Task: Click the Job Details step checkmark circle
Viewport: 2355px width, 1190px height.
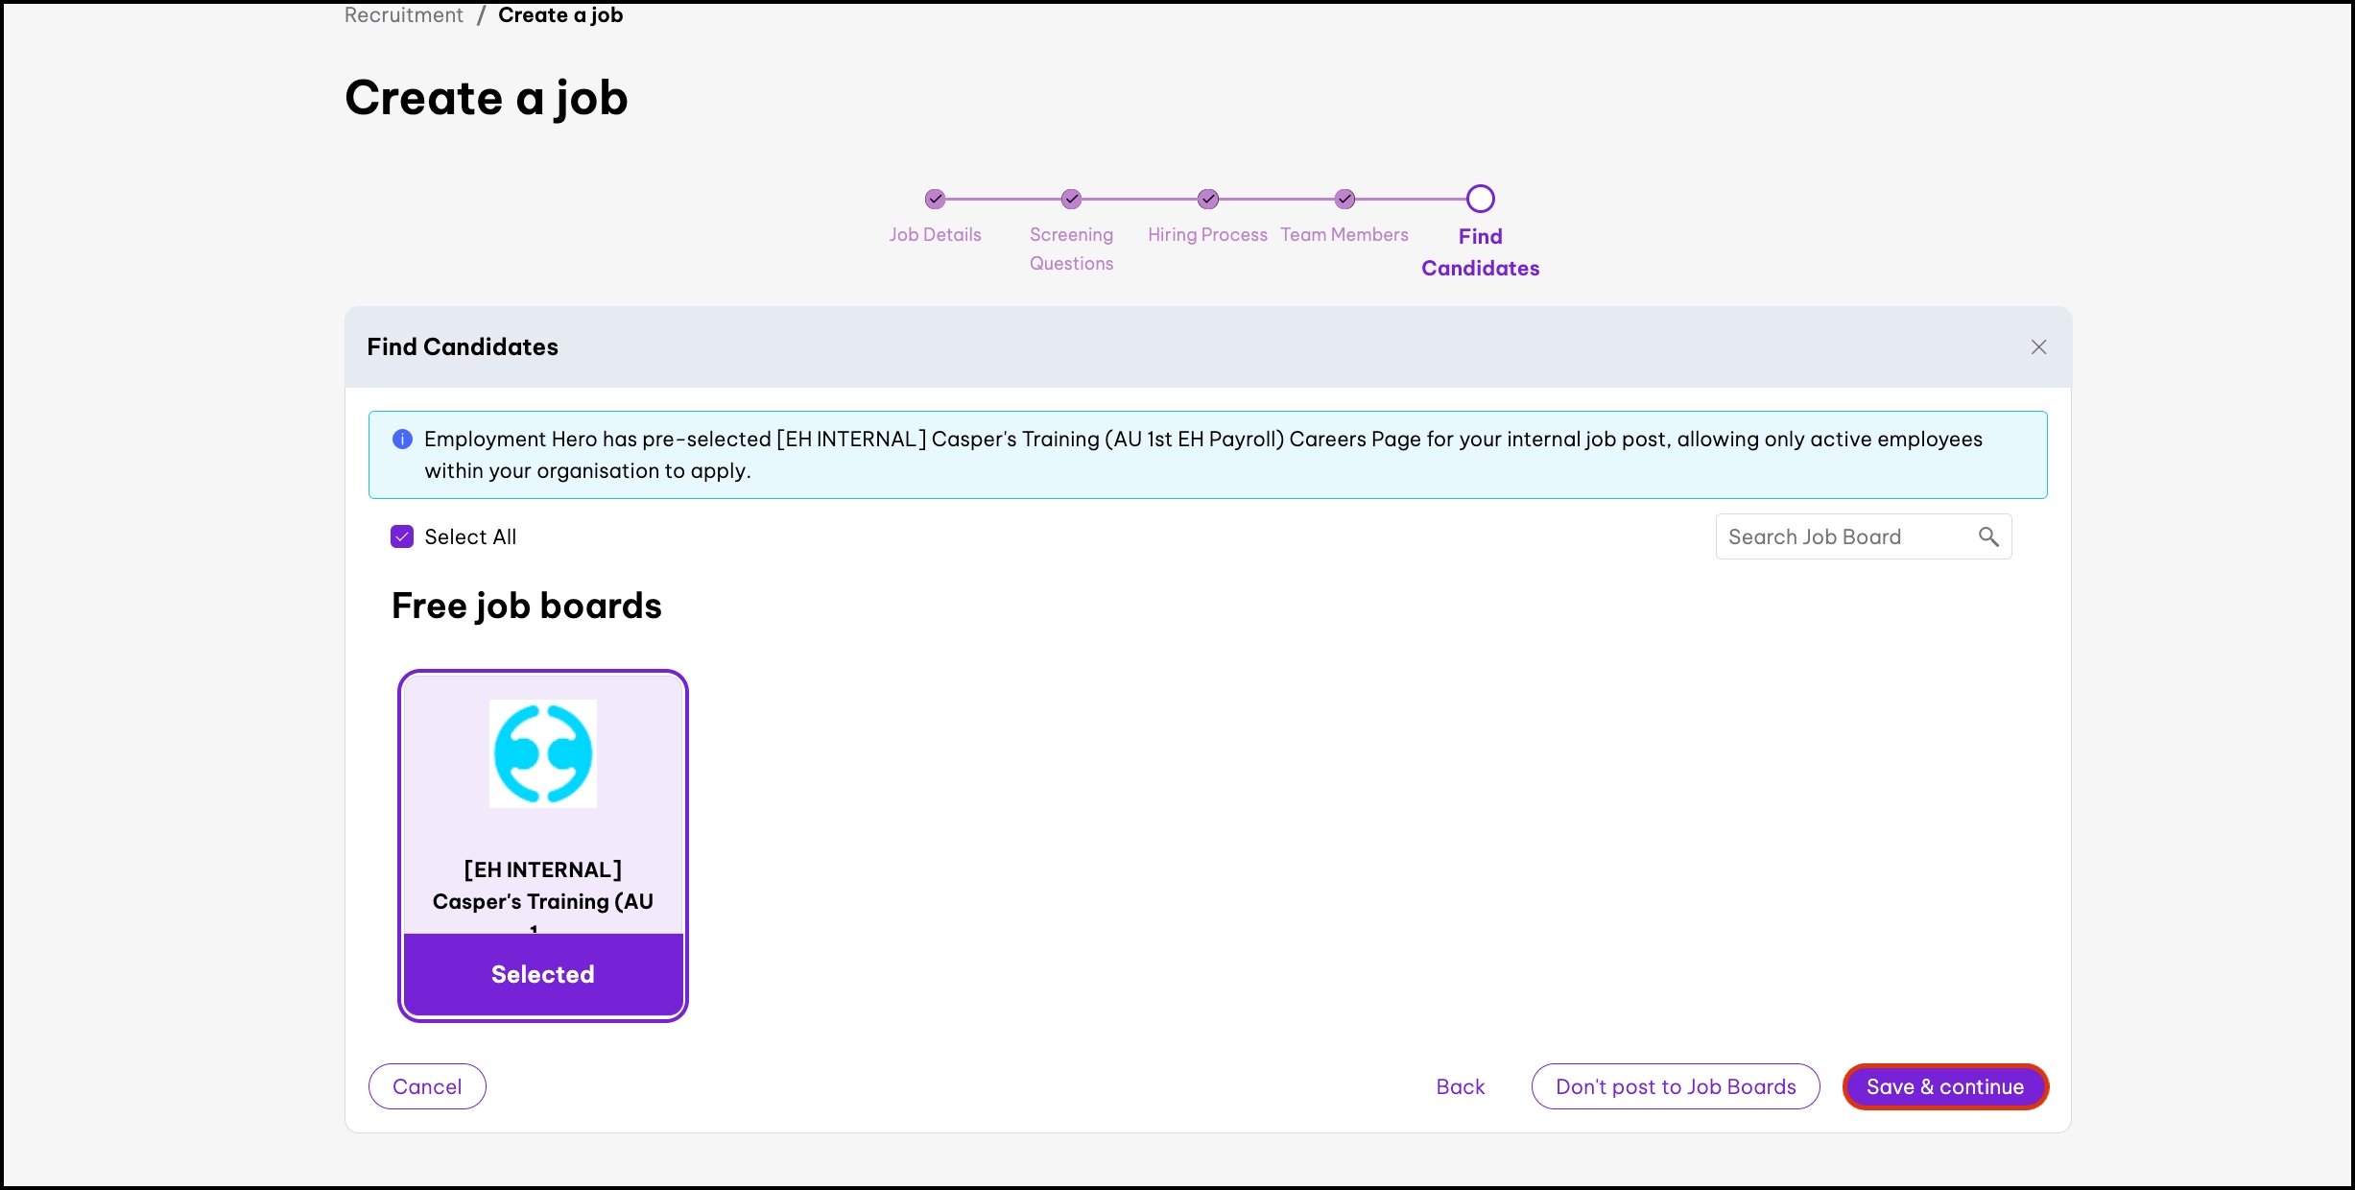Action: (935, 199)
